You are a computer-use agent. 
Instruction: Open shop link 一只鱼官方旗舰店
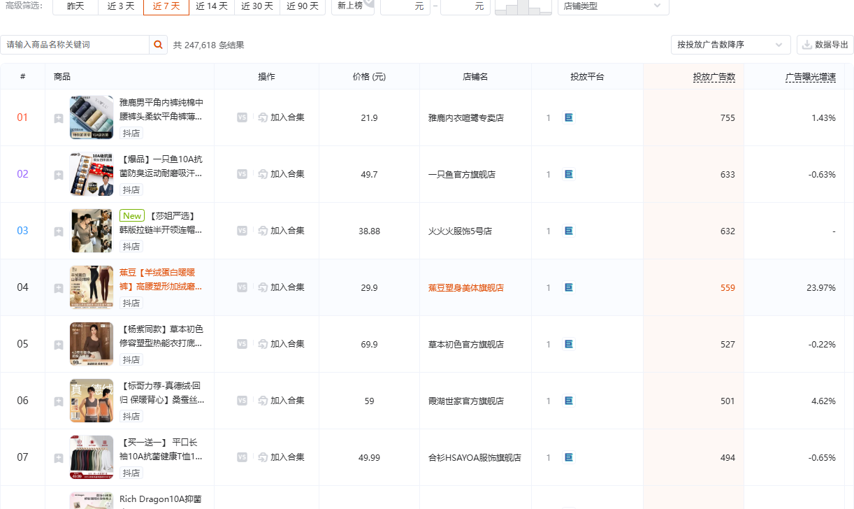462,174
